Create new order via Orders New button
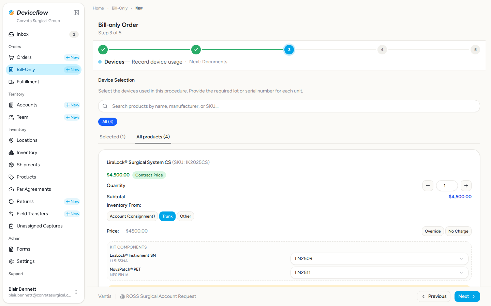The height and width of the screenshot is (306, 491). point(72,57)
